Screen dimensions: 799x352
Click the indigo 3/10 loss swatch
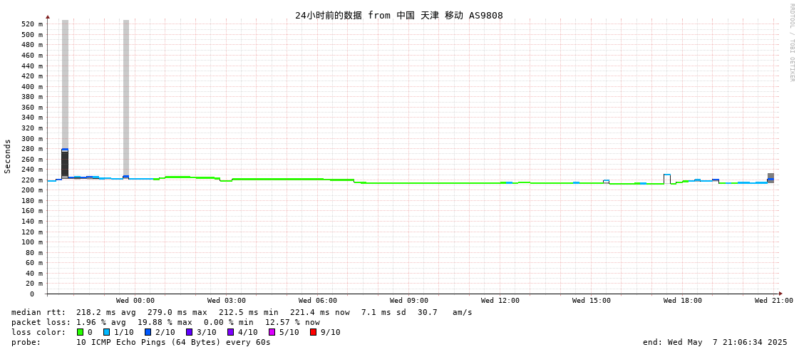pyautogui.click(x=189, y=332)
